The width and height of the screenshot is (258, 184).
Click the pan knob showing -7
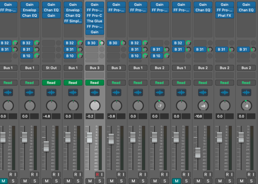tap(159, 106)
